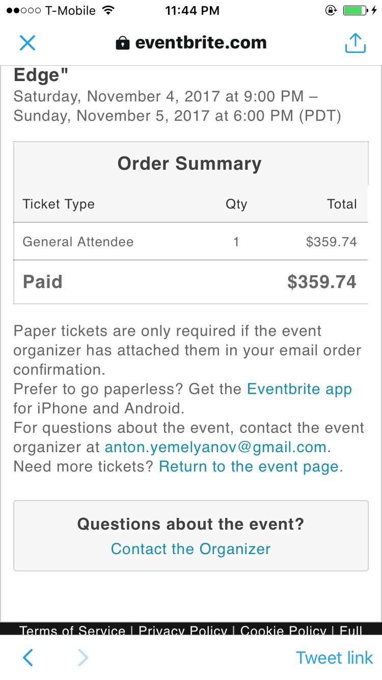The height and width of the screenshot is (680, 382).
Task: Open the Cookie Policy footer link
Action: pyautogui.click(x=283, y=631)
